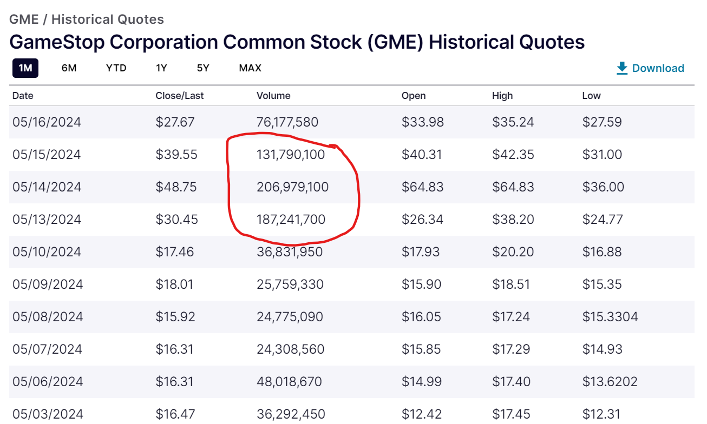Select the 1M time range tab
707x424 pixels.
point(25,68)
